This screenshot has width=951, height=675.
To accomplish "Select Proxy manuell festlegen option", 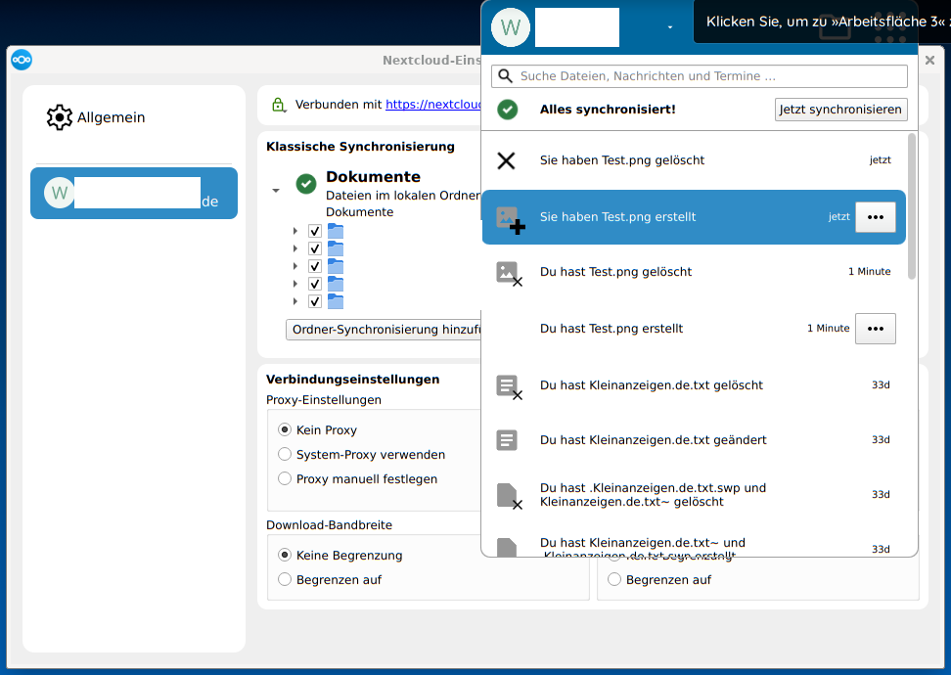I will pyautogui.click(x=285, y=478).
